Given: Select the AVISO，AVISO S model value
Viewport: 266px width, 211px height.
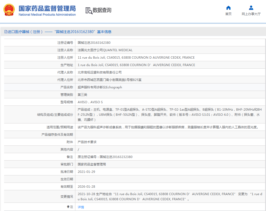Looking at the screenshot, I should coord(90,102).
